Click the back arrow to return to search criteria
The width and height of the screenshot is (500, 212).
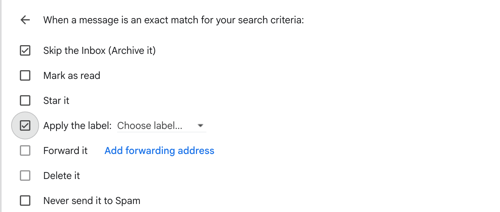coord(25,20)
